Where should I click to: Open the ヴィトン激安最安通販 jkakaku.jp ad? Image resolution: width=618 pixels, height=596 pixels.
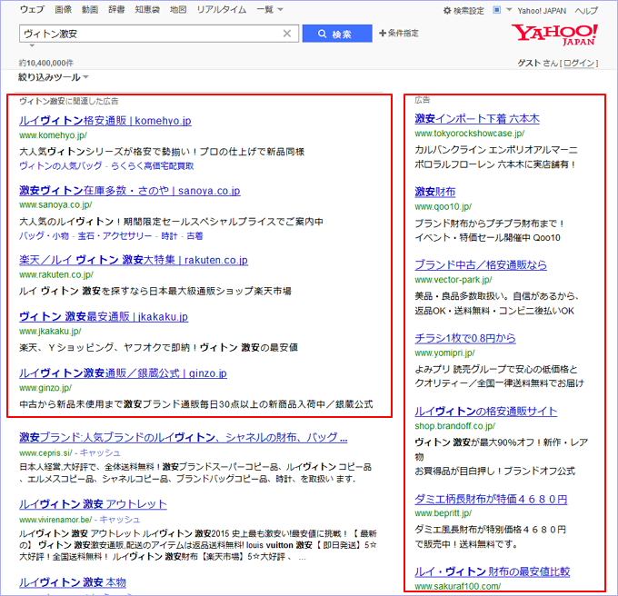[x=104, y=317]
